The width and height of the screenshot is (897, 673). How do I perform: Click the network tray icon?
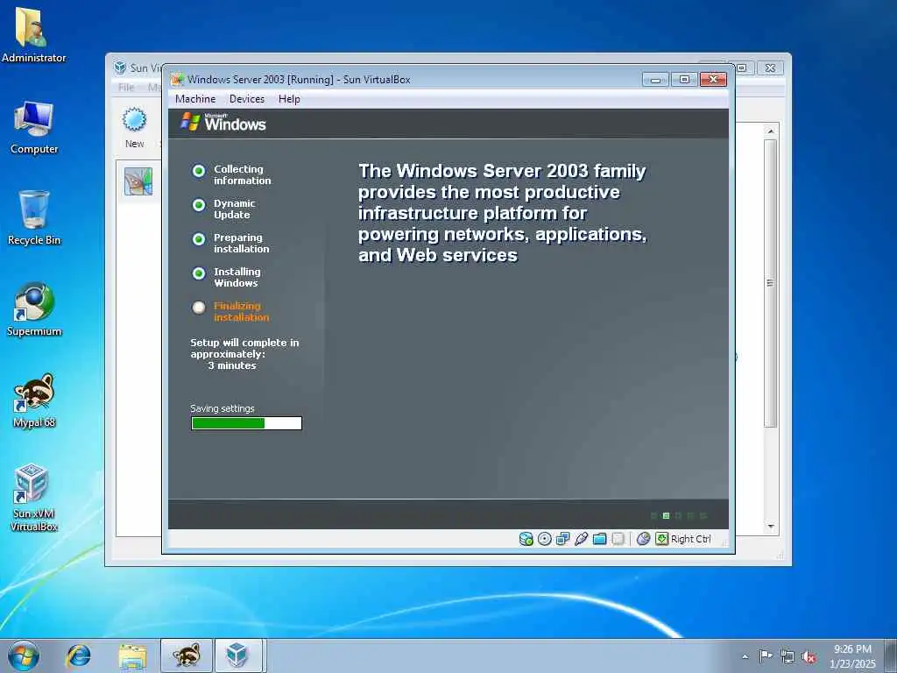click(x=788, y=656)
